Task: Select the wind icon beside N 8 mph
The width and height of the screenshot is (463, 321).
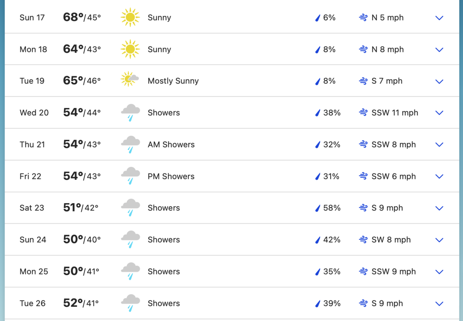Action: pyautogui.click(x=363, y=49)
